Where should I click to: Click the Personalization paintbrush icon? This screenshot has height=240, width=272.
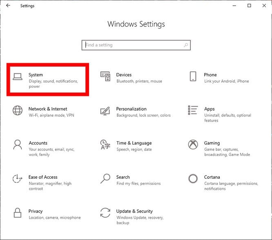click(105, 111)
